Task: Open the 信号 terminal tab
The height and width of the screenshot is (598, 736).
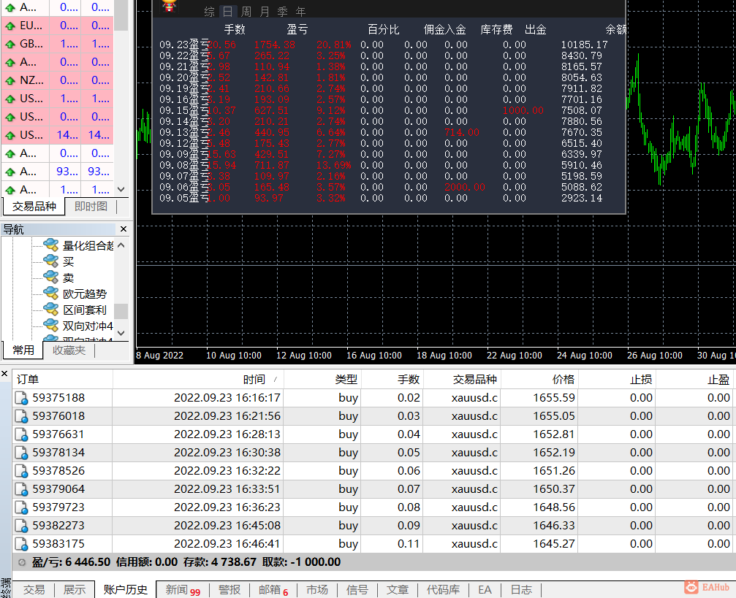Action: (x=357, y=589)
